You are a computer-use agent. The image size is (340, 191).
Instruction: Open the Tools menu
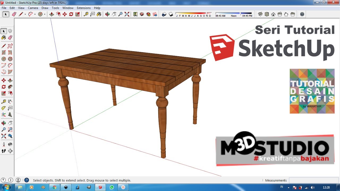[x=56, y=8]
